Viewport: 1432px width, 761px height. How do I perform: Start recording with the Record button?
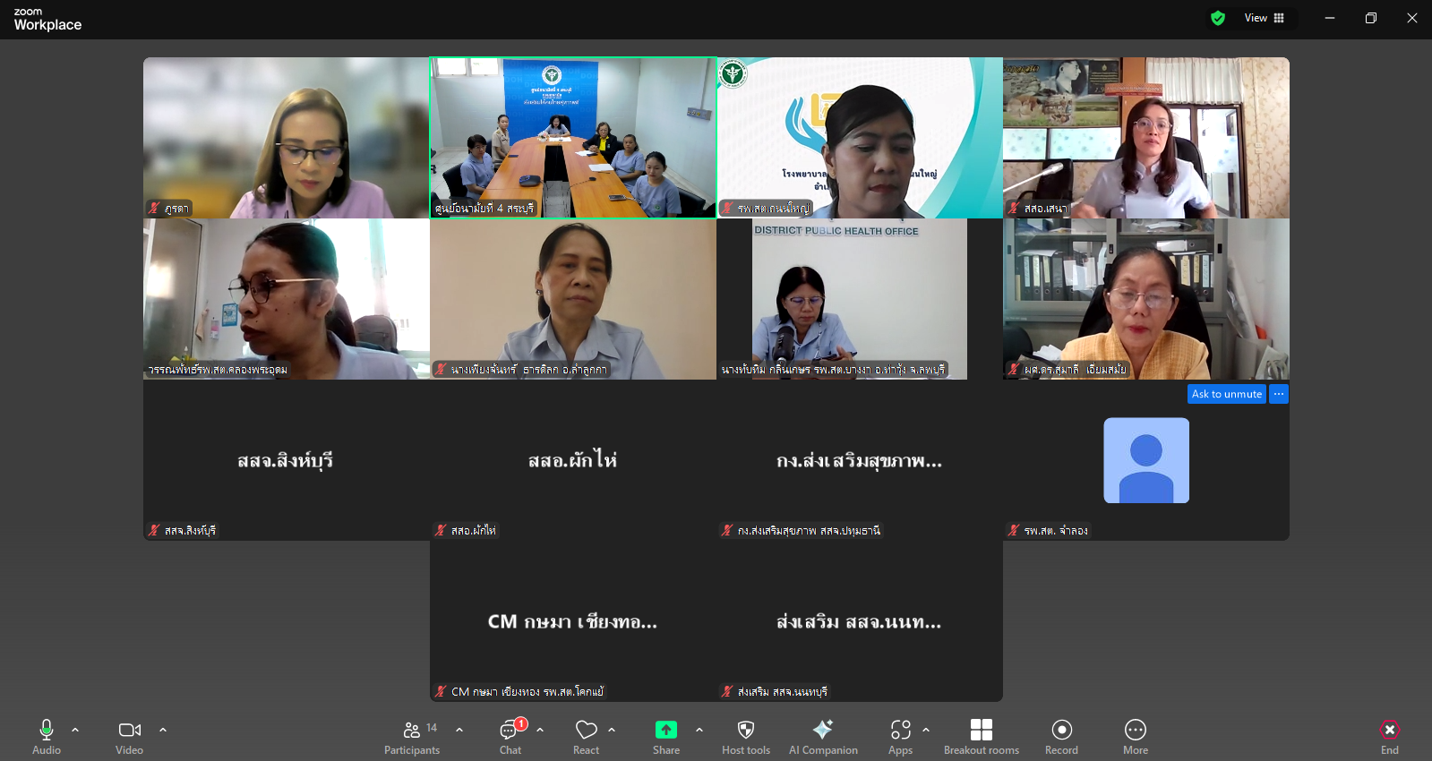[x=1061, y=737]
